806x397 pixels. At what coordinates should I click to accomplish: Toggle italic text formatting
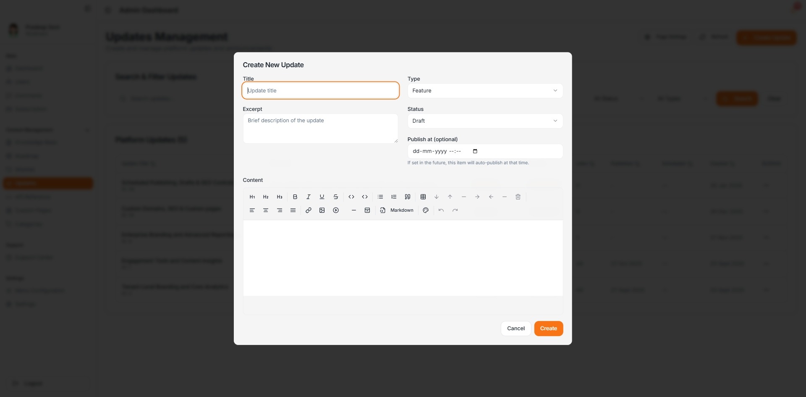[x=309, y=197]
